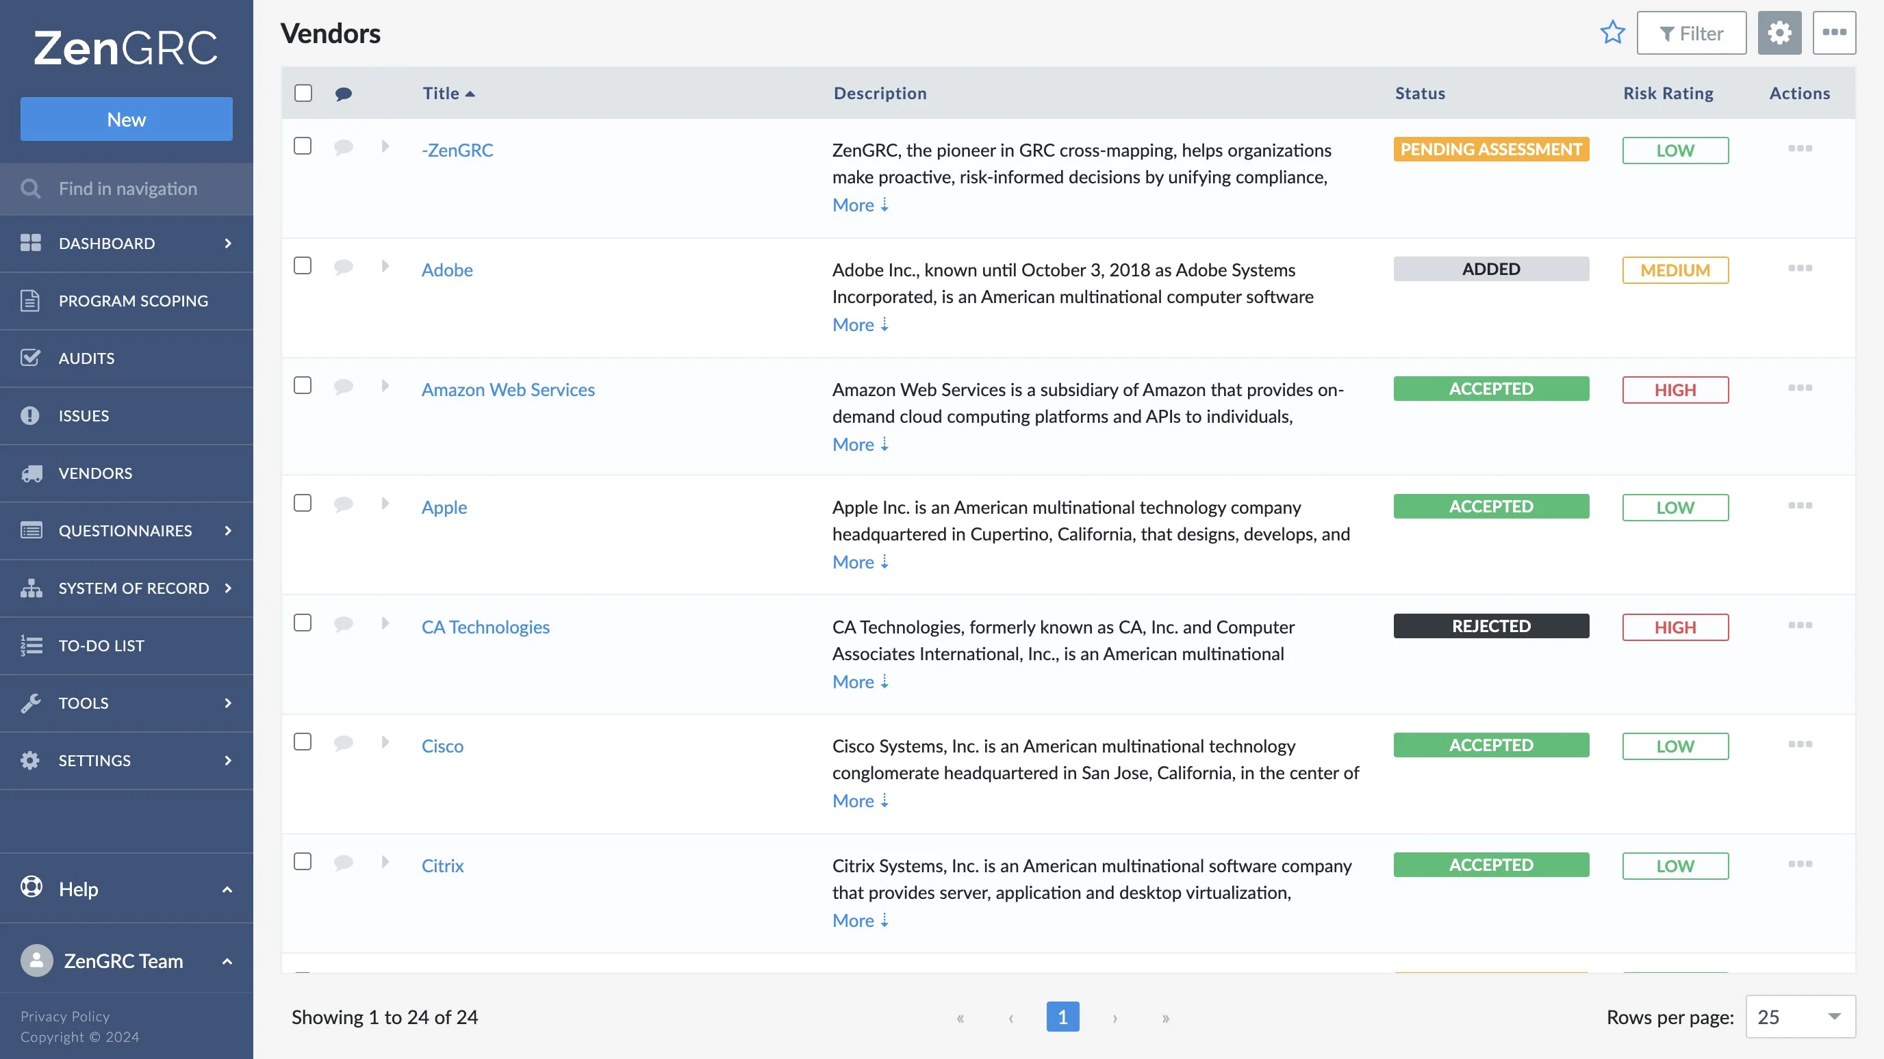Click the Risk Rating column header

tap(1668, 93)
